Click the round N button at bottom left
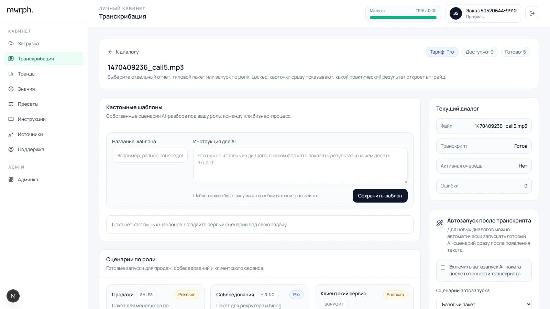 [x=13, y=296]
